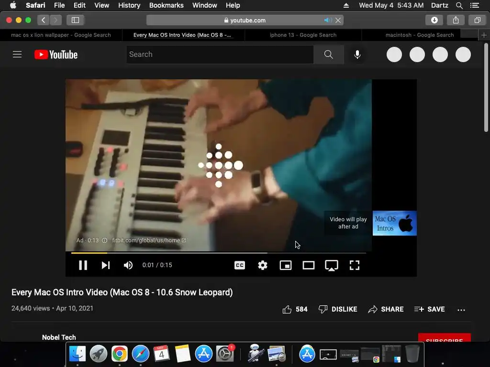Image resolution: width=490 pixels, height=367 pixels.
Task: Click the page vertical scrollbar
Action: pyautogui.click(x=486, y=87)
